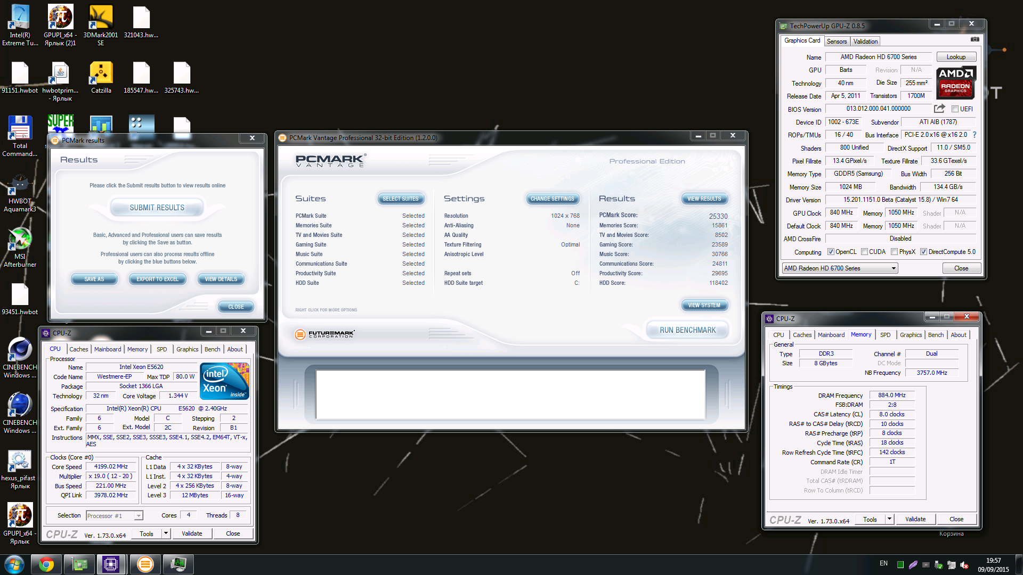Image resolution: width=1023 pixels, height=575 pixels.
Task: Click GPU-Z Name field AMD Radeon HD 6700
Action: coord(878,57)
